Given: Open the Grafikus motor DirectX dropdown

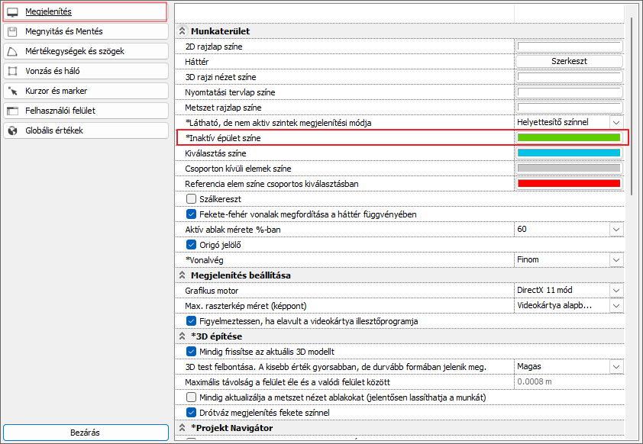Looking at the screenshot, I should pos(616,291).
